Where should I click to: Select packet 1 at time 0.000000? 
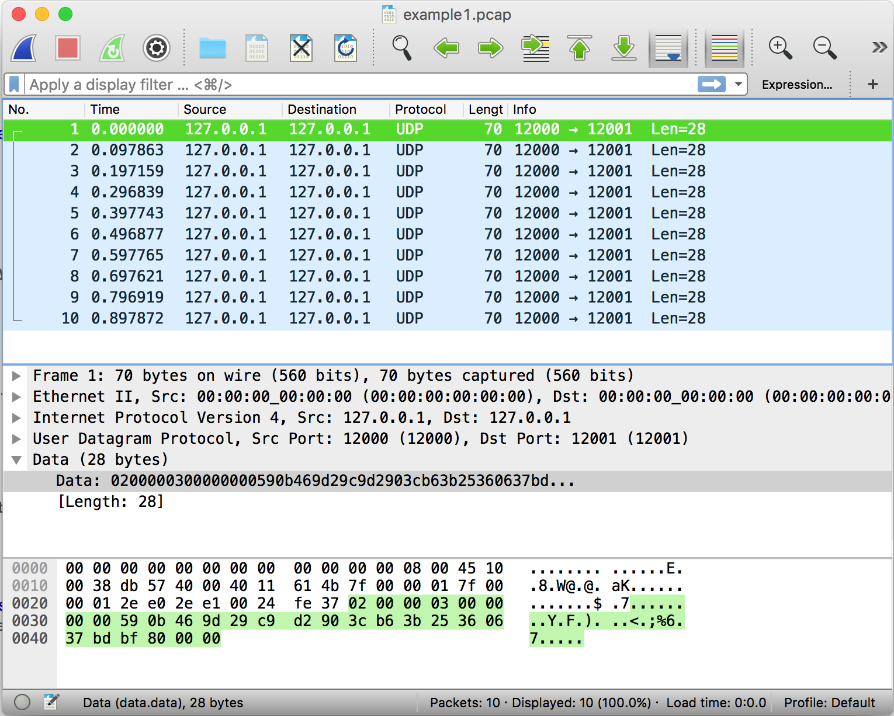point(448,130)
